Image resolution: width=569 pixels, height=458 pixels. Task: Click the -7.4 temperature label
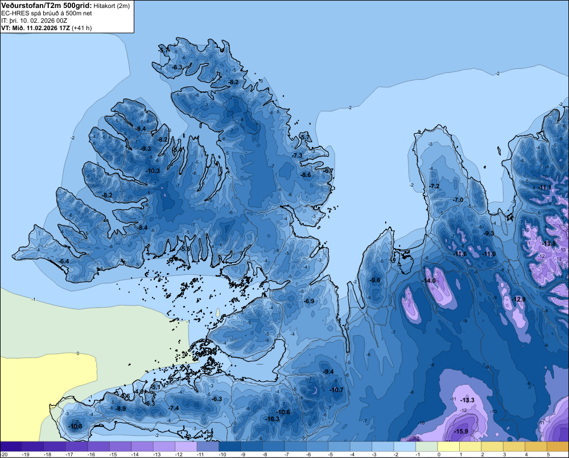pos(174,408)
